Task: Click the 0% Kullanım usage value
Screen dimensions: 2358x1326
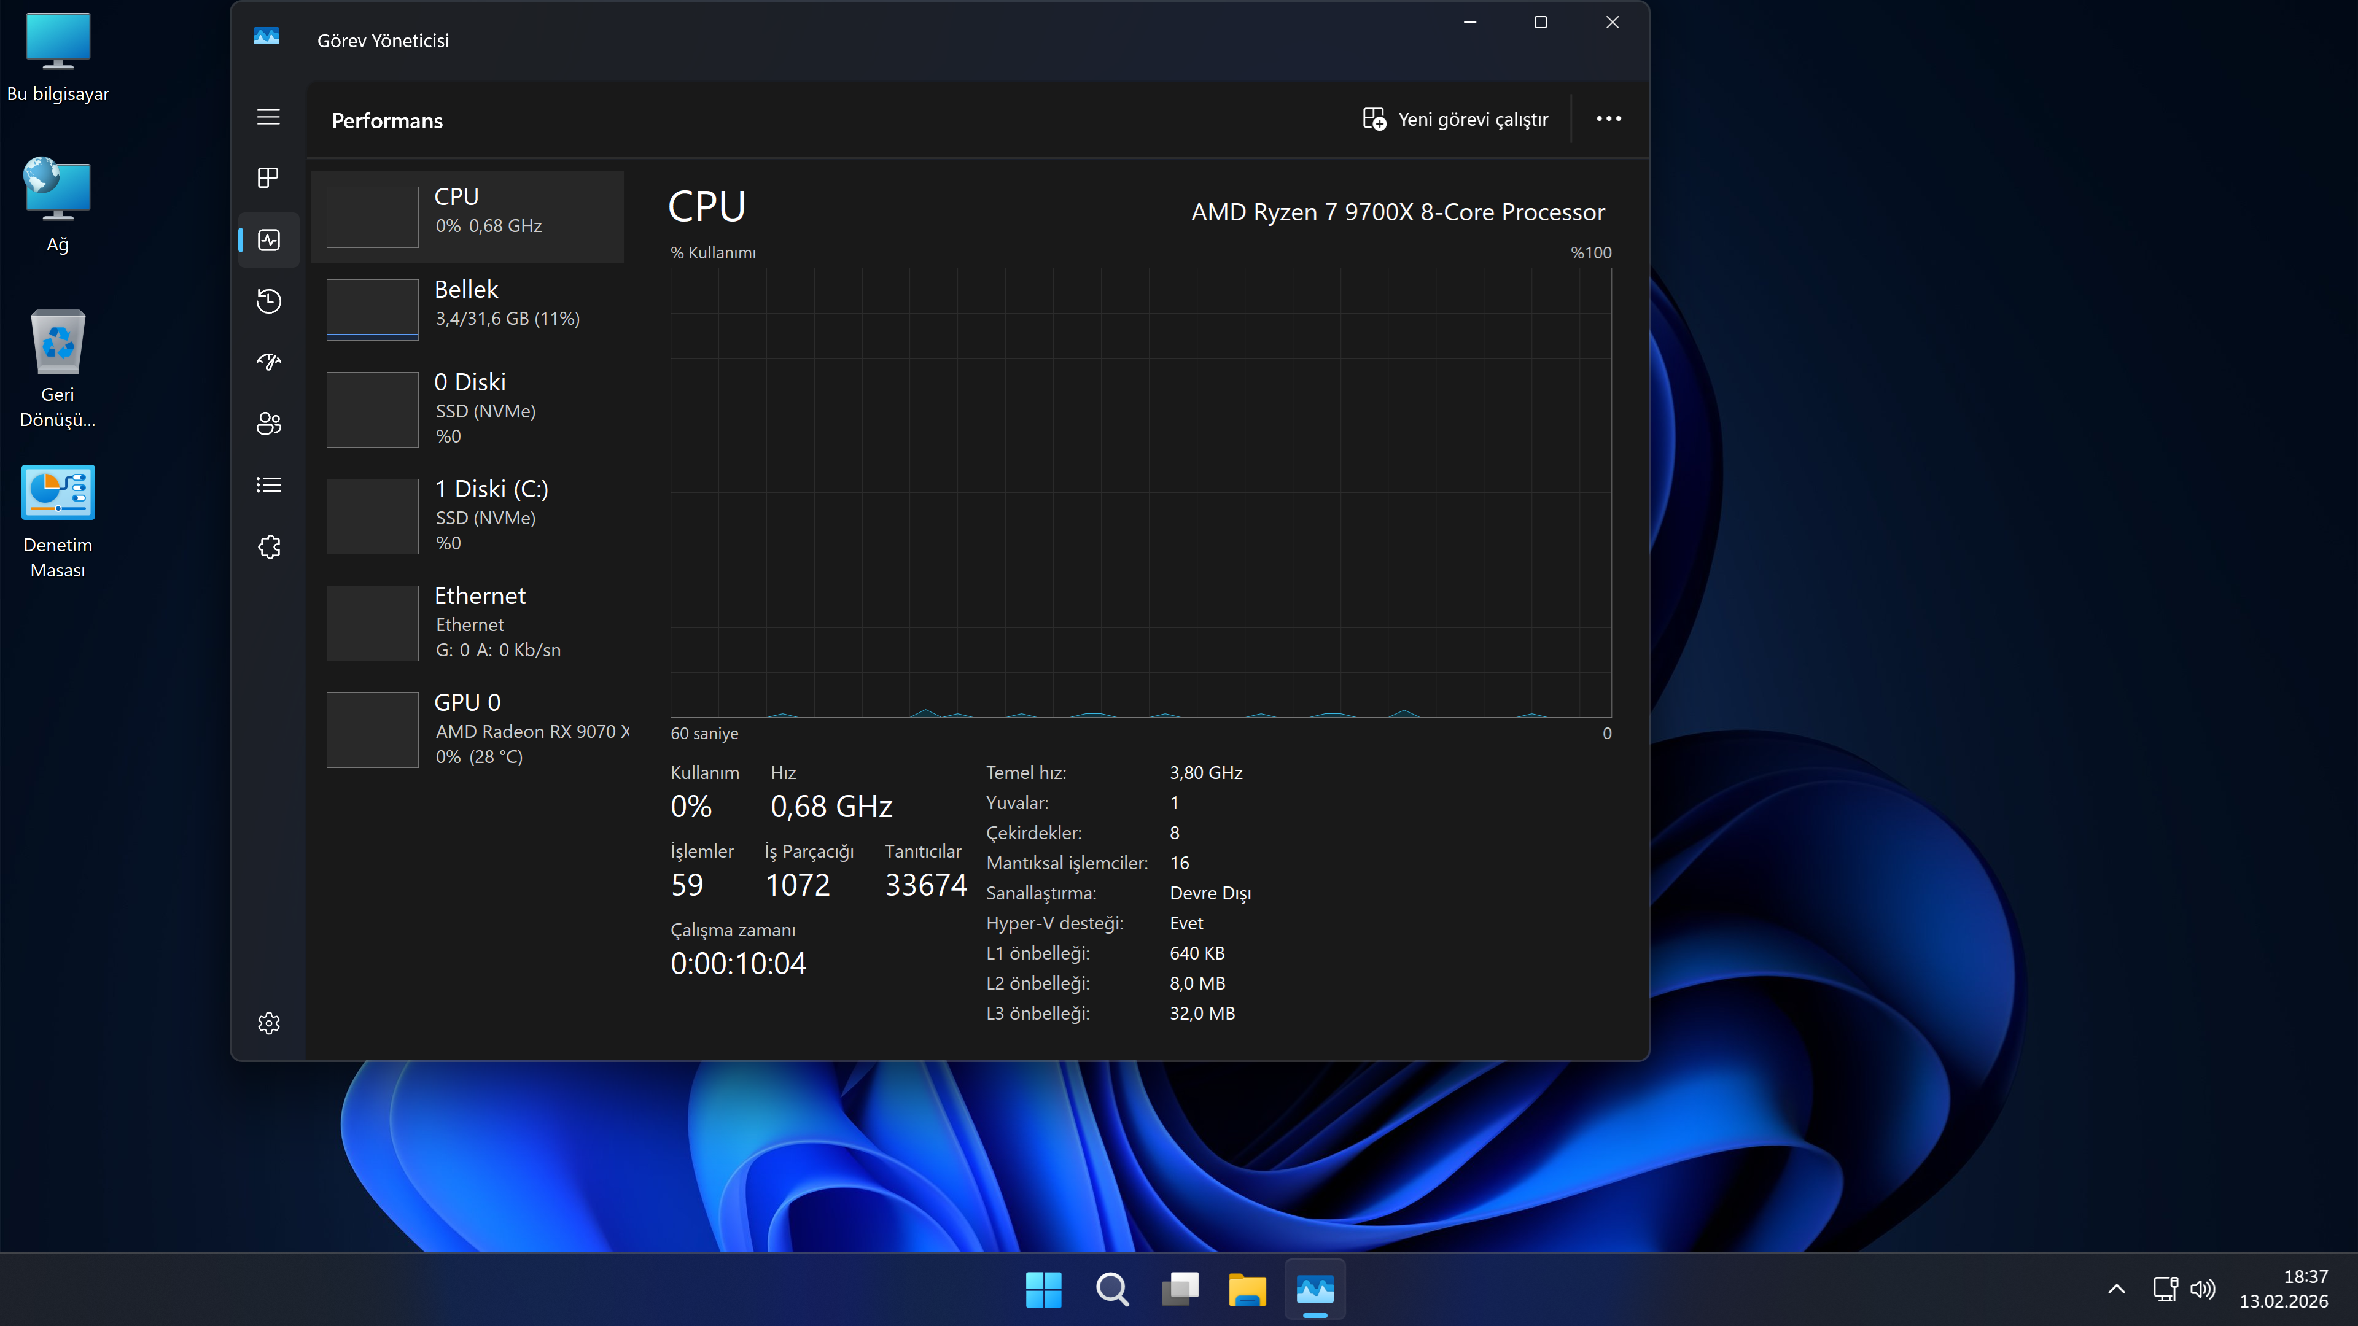Action: pyautogui.click(x=691, y=806)
